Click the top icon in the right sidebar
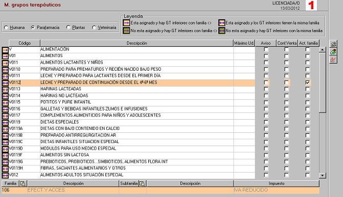The width and height of the screenshot is (343, 197). 333,44
